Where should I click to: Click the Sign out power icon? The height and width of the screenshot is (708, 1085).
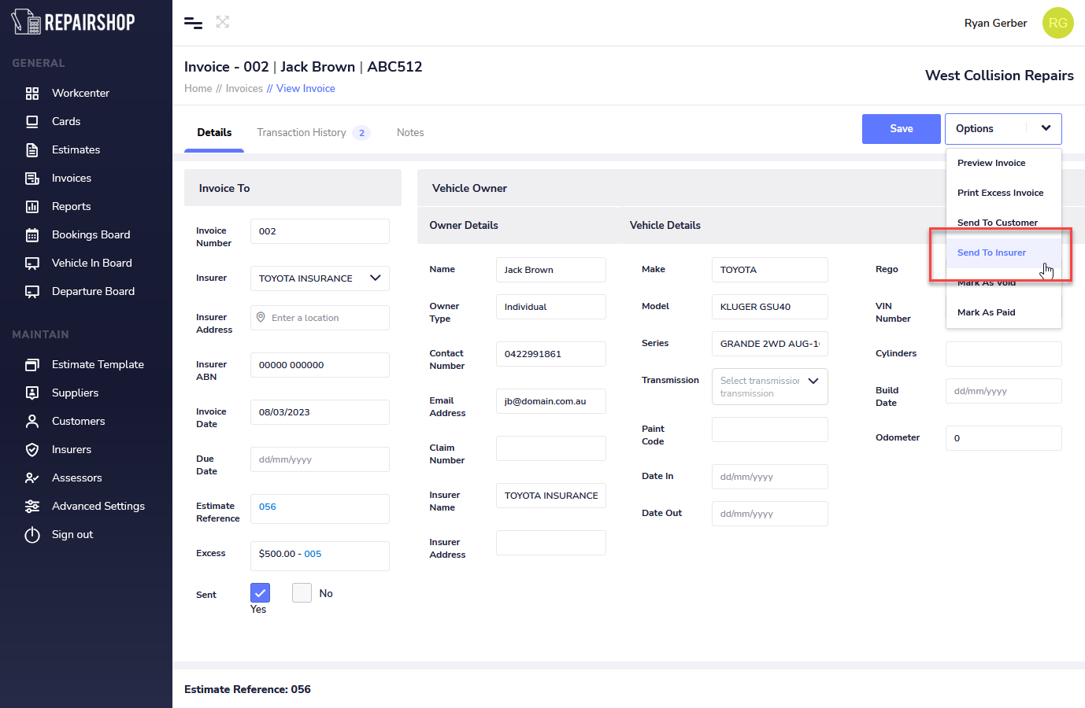32,535
